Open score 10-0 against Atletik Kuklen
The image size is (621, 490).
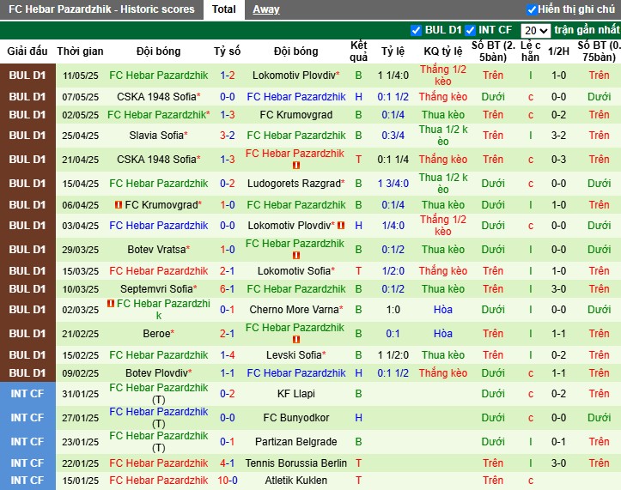pyautogui.click(x=228, y=481)
